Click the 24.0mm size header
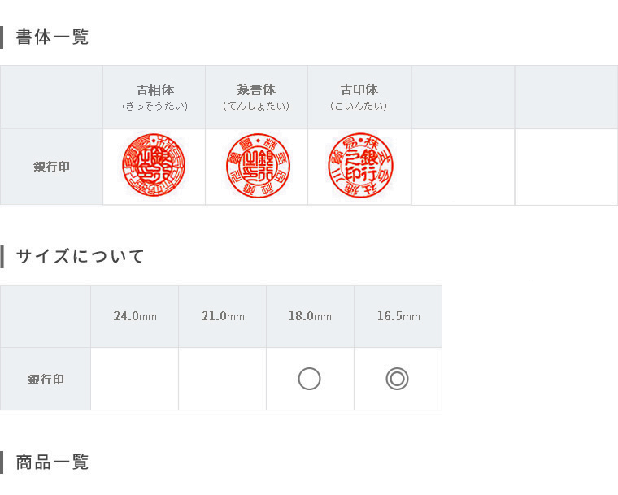 pyautogui.click(x=135, y=316)
